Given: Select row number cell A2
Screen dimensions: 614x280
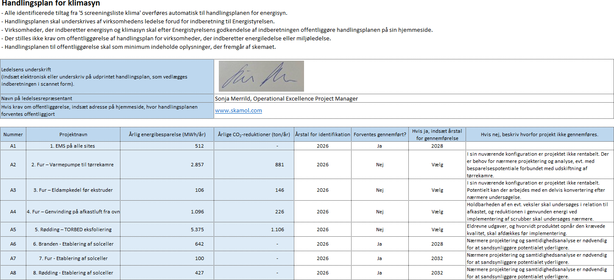Looking at the screenshot, I should (13, 165).
